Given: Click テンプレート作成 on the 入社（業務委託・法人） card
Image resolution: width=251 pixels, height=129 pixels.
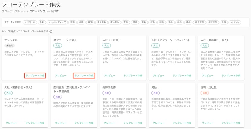Looking at the screenshot, I should coord(35,123).
